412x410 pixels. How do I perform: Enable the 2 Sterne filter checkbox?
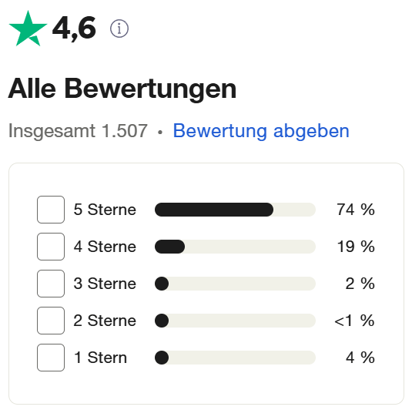pyautogui.click(x=51, y=321)
